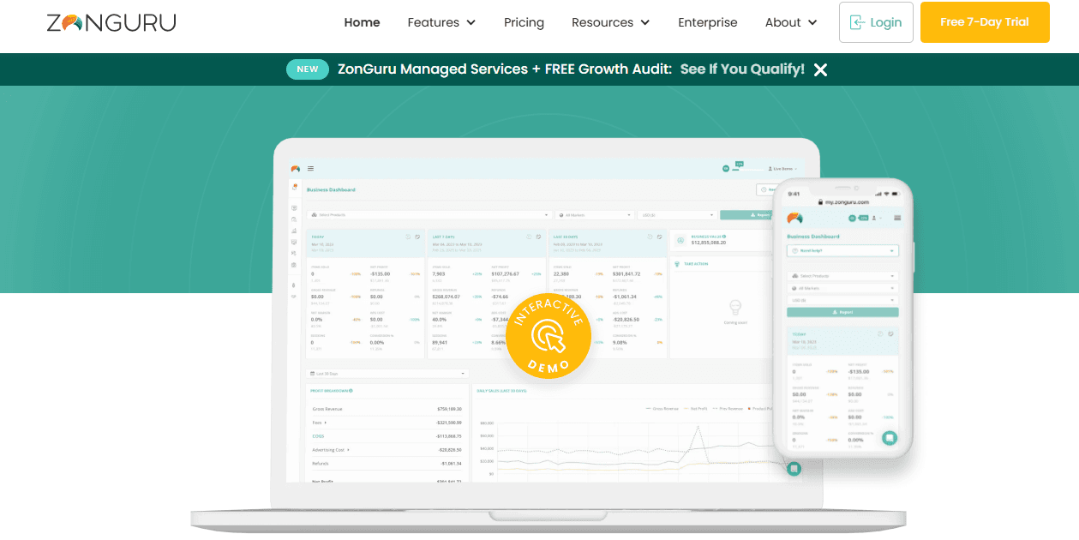
Task: Click the user profile icon on the phone mockup
Action: tap(874, 218)
